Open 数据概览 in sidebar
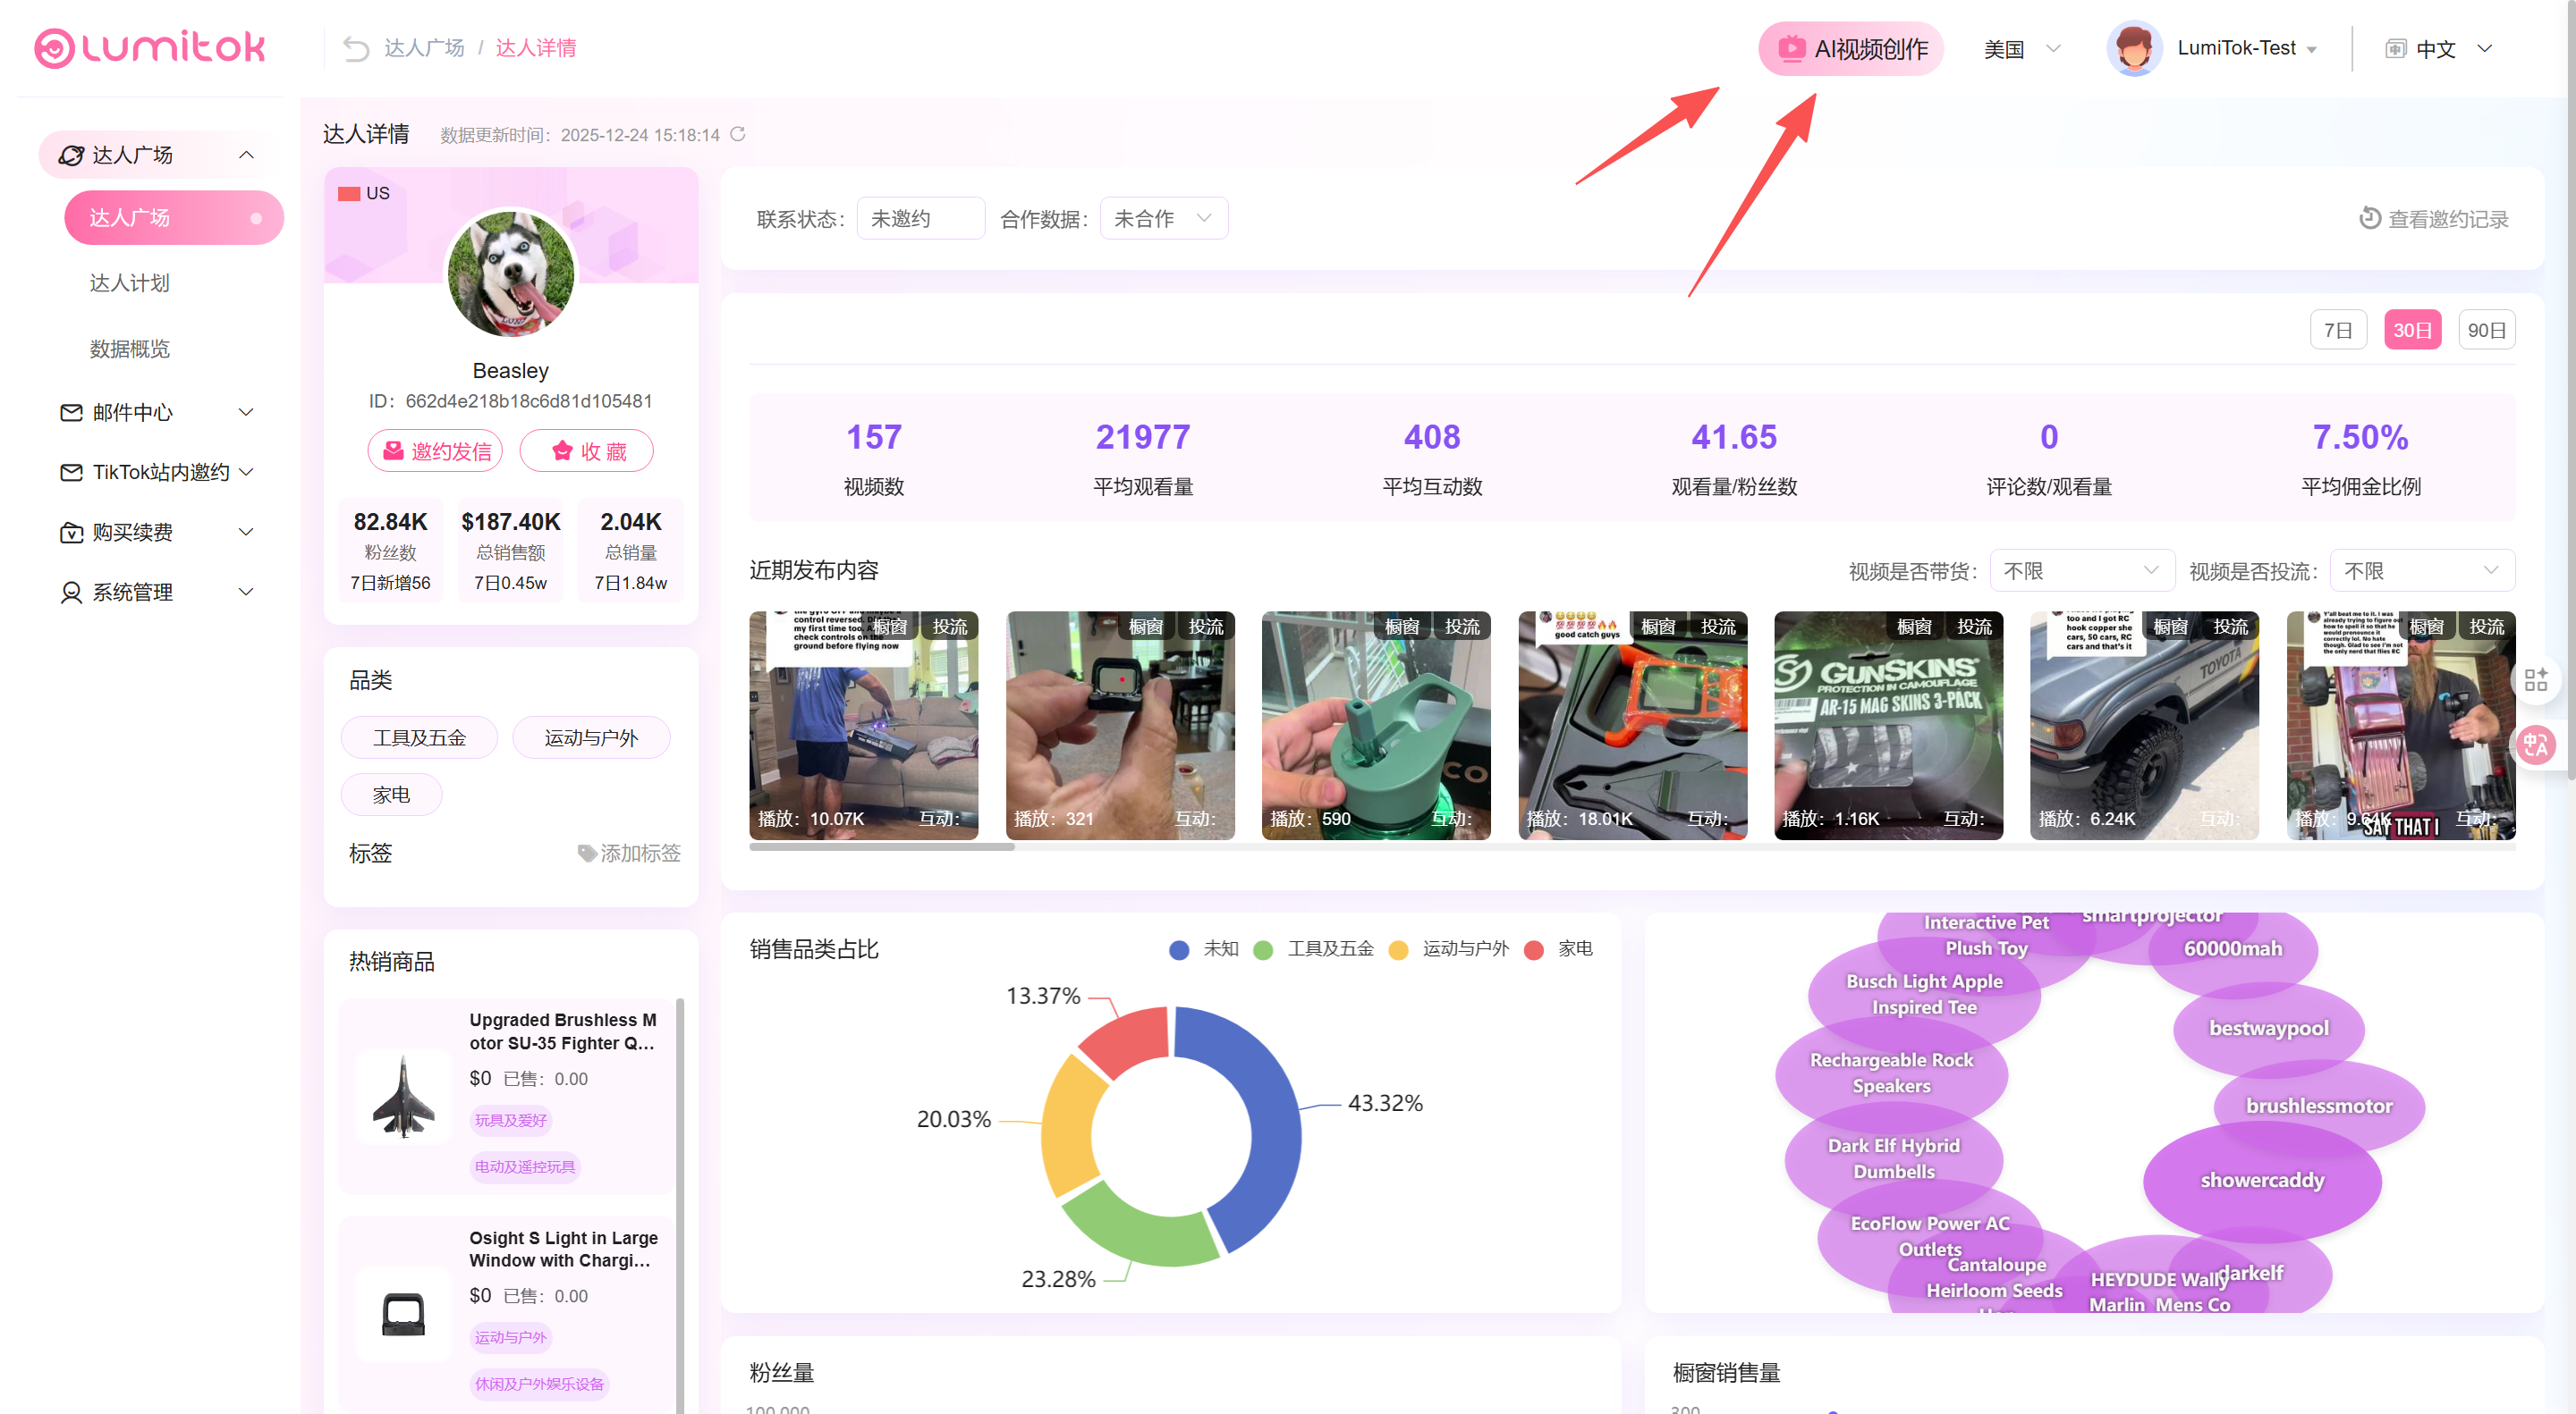Image resolution: width=2576 pixels, height=1414 pixels. (x=130, y=349)
